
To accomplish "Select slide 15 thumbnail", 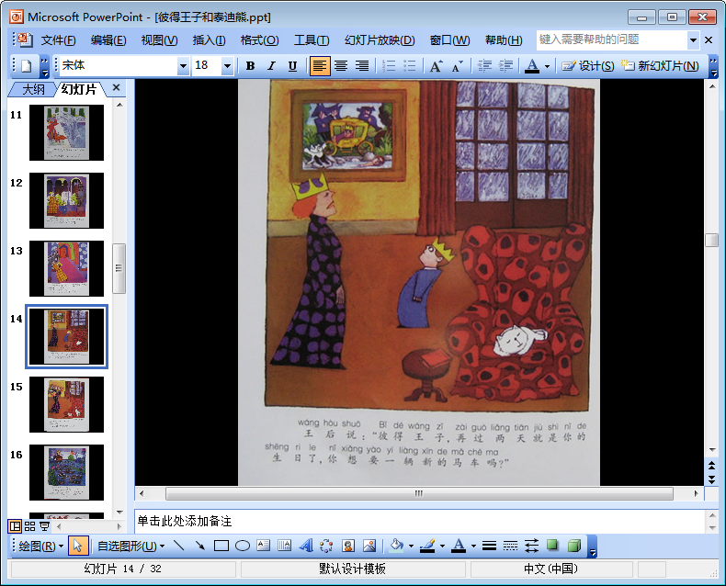I will [x=67, y=405].
